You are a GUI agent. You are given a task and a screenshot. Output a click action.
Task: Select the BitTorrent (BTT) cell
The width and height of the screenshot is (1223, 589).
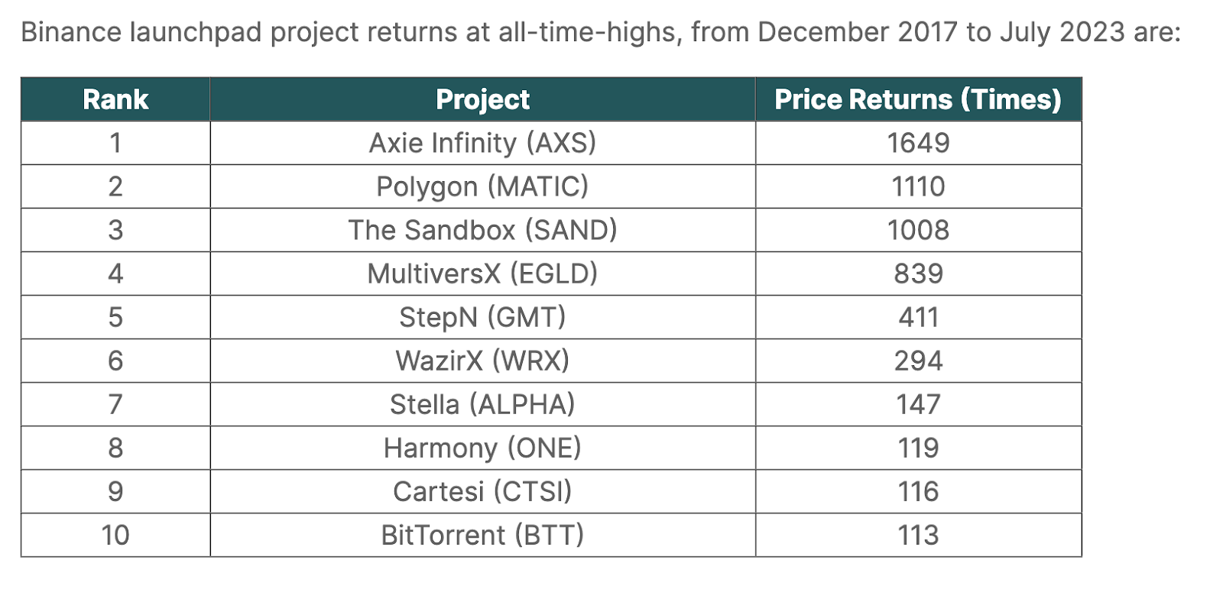pos(482,535)
